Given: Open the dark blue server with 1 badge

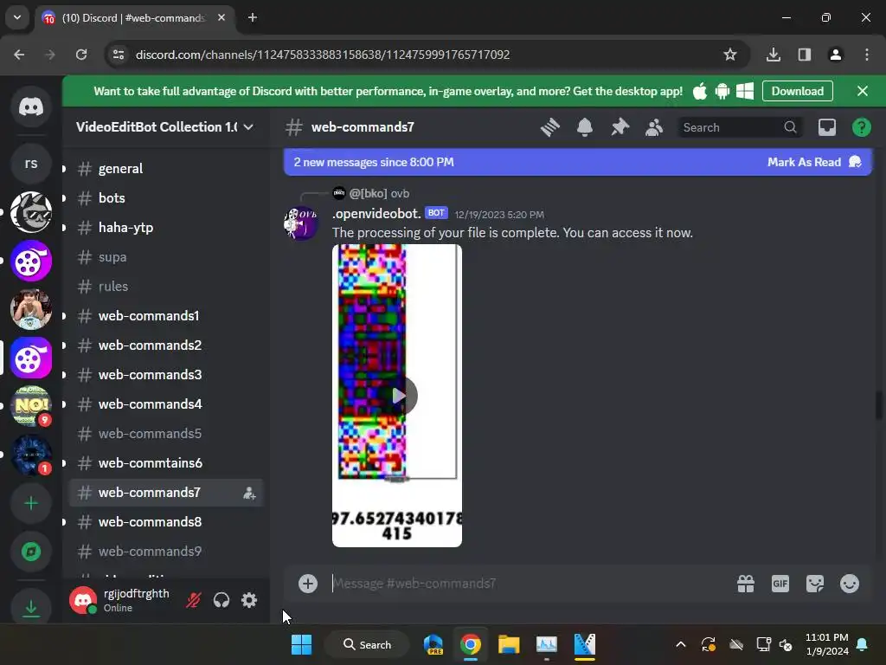Looking at the screenshot, I should (x=31, y=455).
